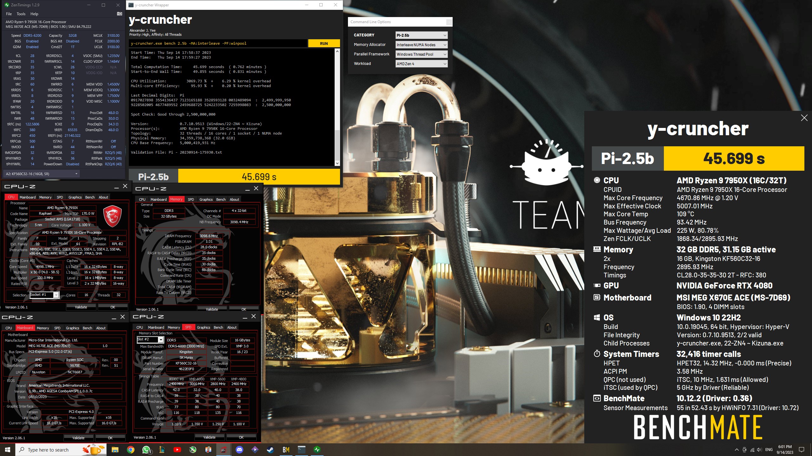Open volume speaker tray icon

click(759, 450)
